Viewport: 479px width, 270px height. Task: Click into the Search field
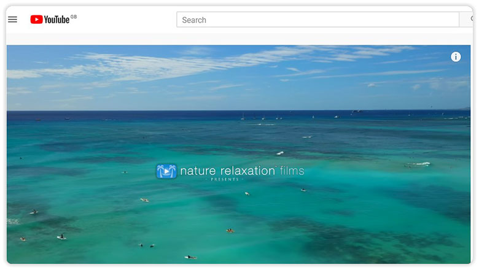coord(317,20)
